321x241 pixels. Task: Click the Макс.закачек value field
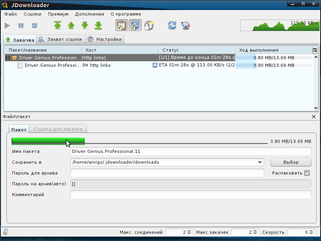(x=242, y=232)
